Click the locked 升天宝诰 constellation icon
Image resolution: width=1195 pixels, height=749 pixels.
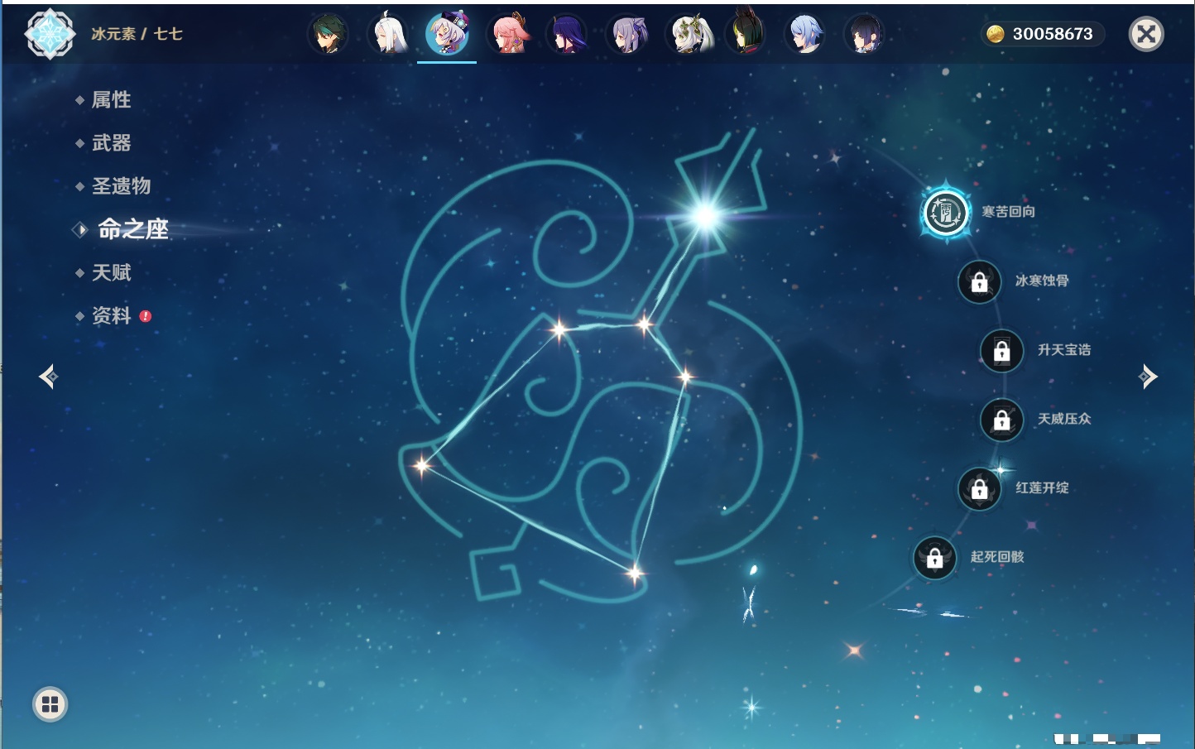(1002, 351)
